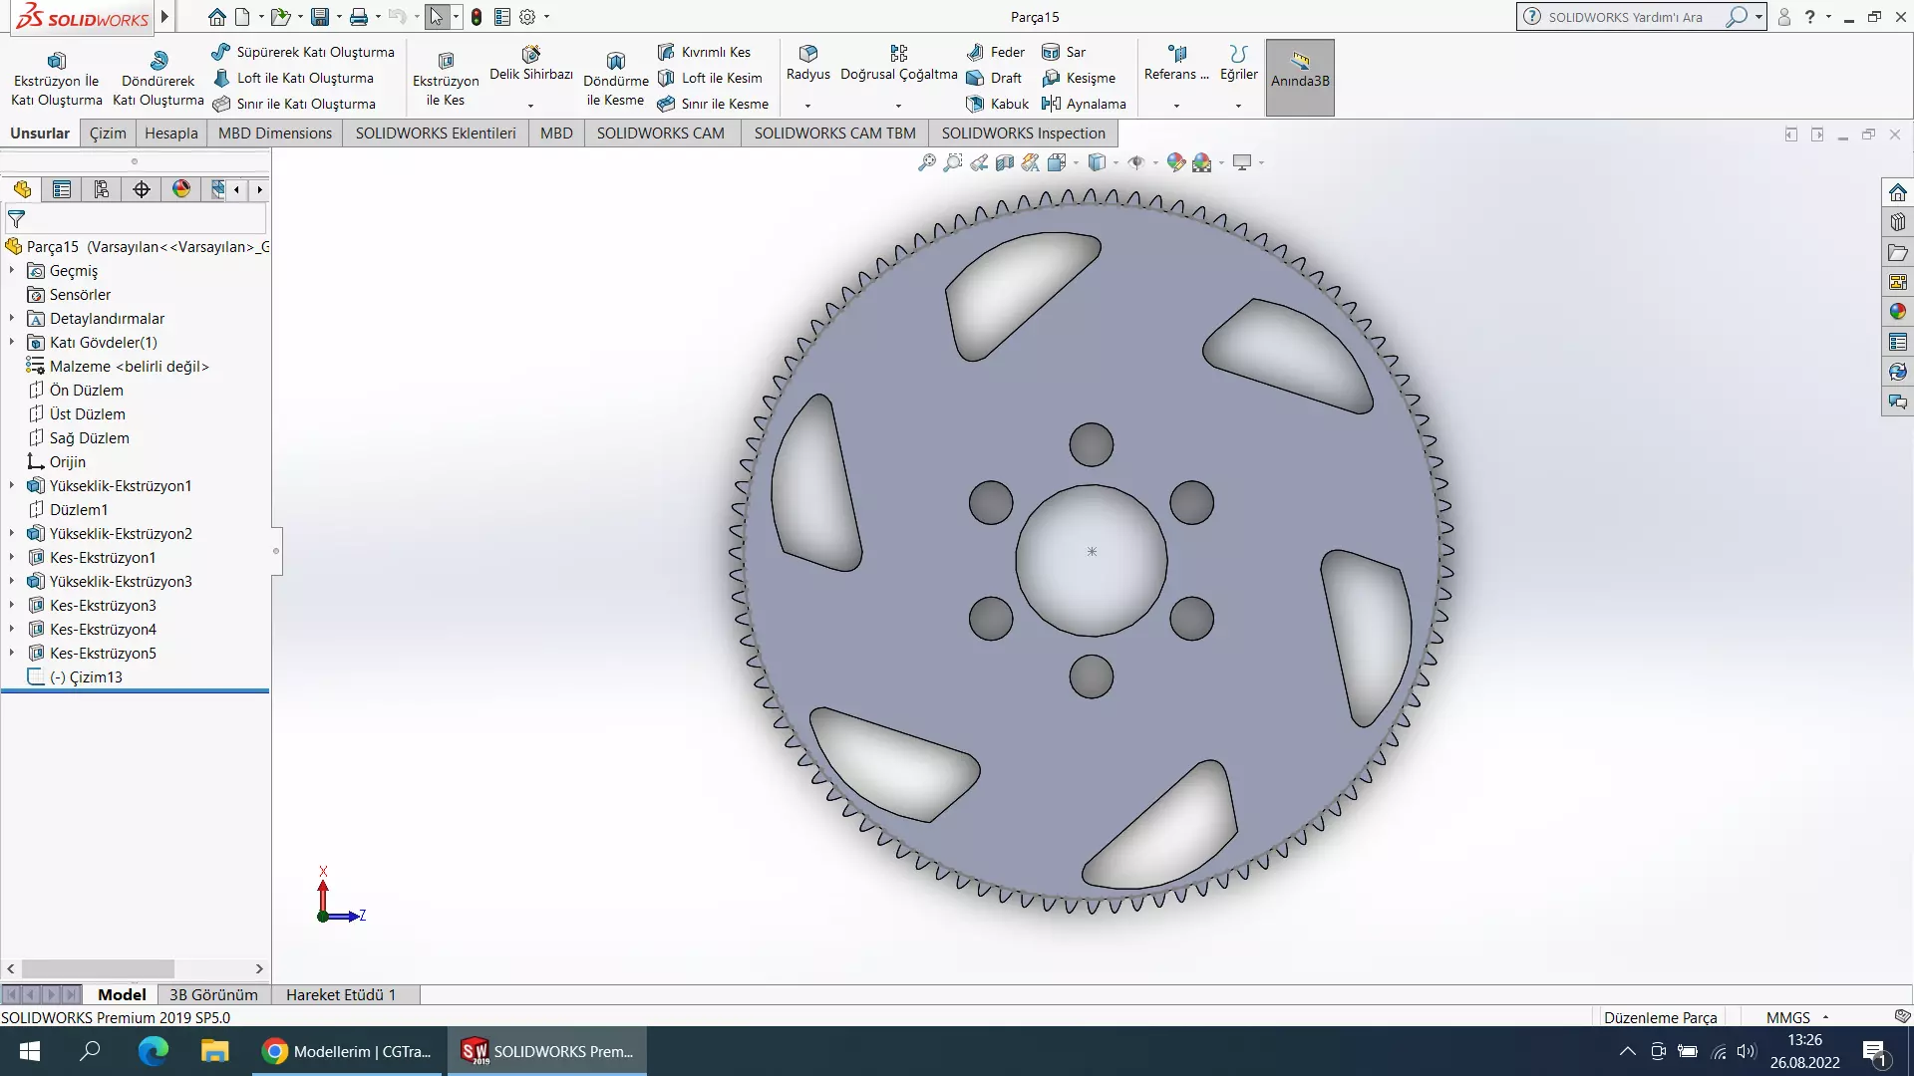Select Kes-Ekstrüzyon5 in the feature tree
This screenshot has width=1914, height=1076.
point(103,653)
